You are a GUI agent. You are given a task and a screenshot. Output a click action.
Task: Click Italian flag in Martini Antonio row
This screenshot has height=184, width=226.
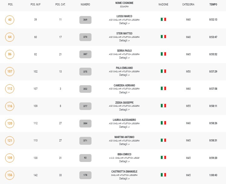click(x=163, y=140)
